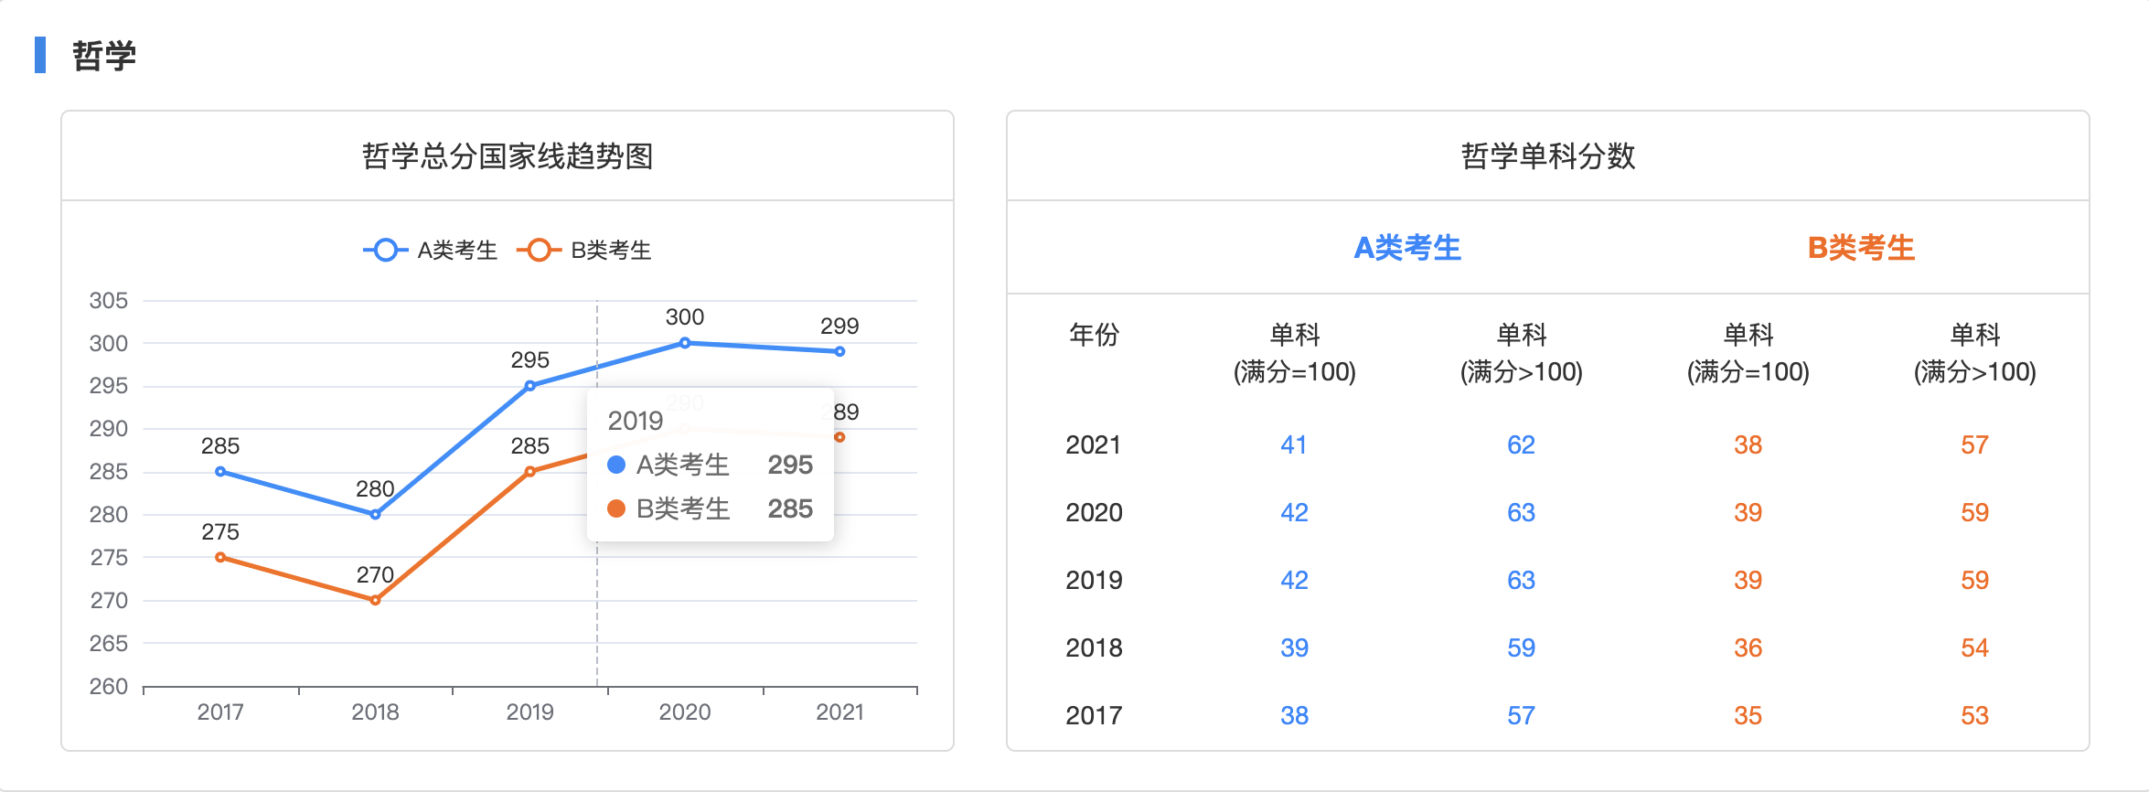Click the 哲学 section heading
2149x792 pixels.
click(x=104, y=56)
